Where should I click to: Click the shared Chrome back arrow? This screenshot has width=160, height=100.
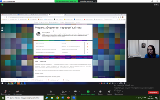click(x=2, y=17)
